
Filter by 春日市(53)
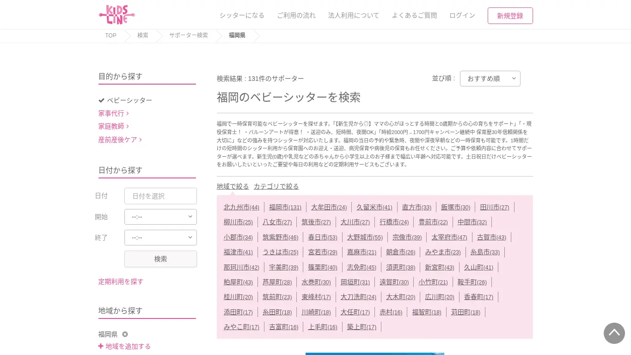coord(323,238)
